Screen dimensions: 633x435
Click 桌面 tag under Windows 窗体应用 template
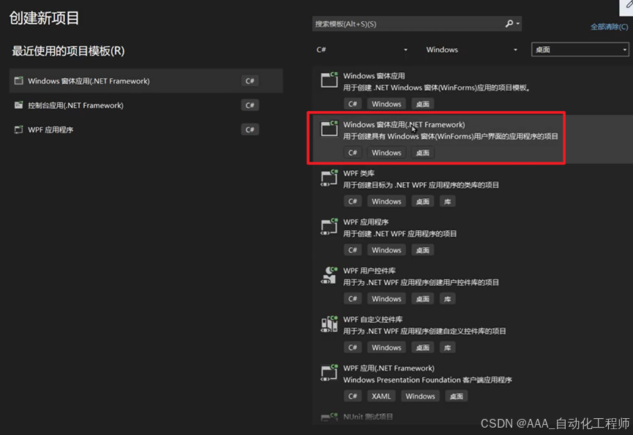click(423, 104)
